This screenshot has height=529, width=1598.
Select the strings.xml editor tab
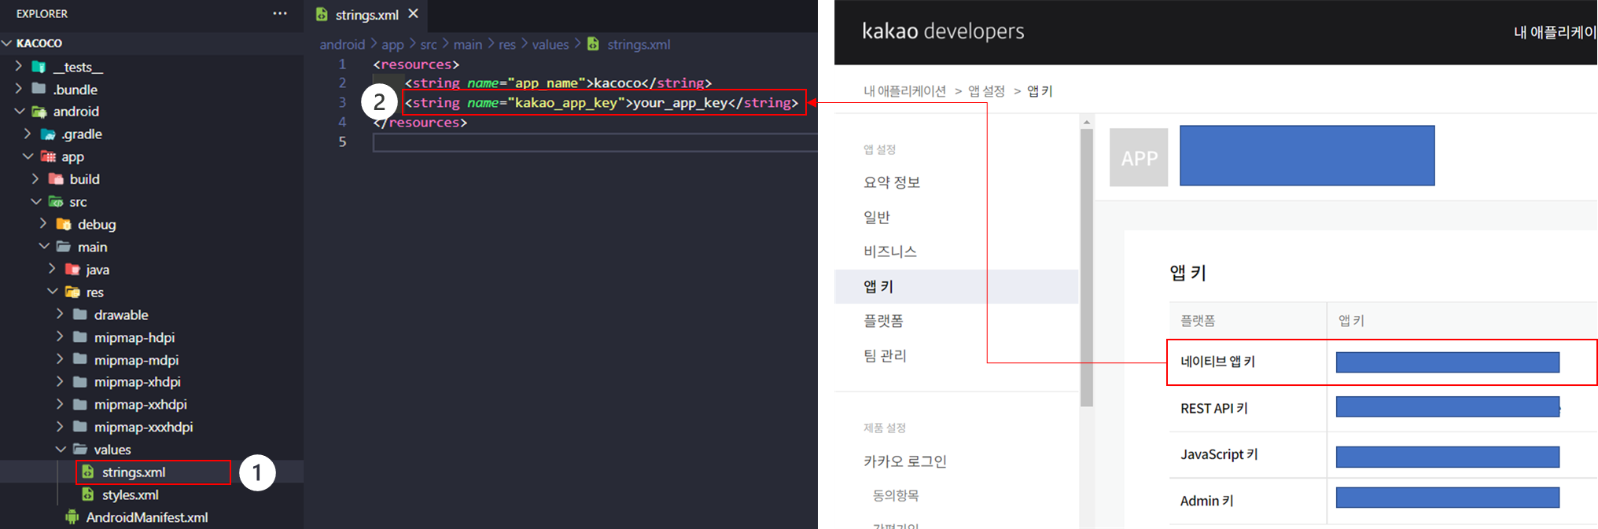(x=367, y=15)
